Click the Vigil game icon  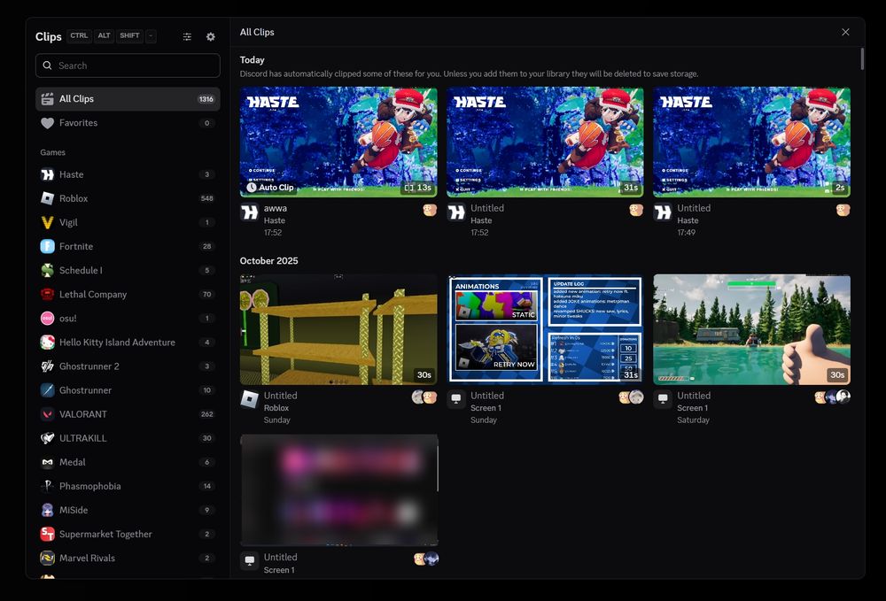48,222
